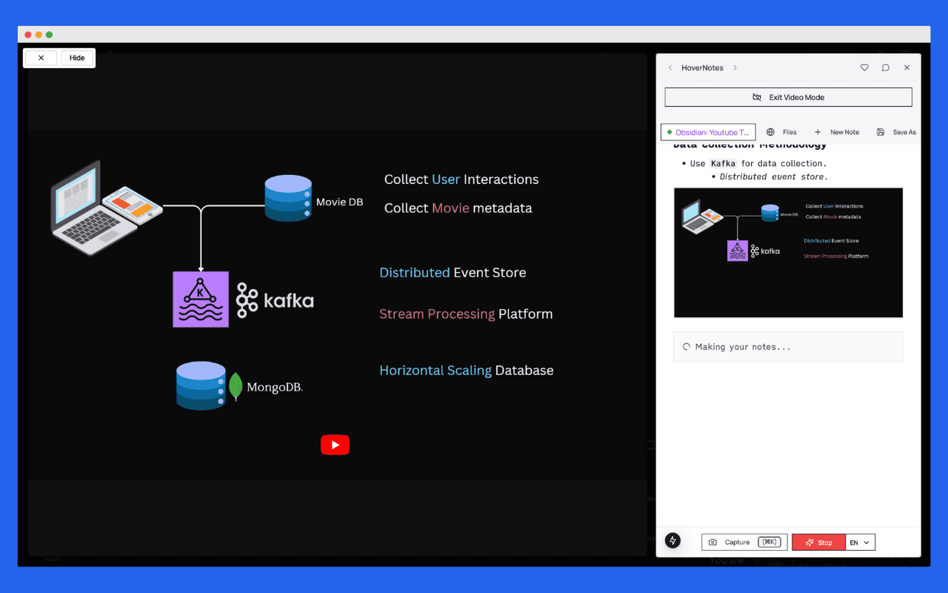948x593 pixels.
Task: Click the Hide button on the video overlay
Action: click(x=77, y=58)
